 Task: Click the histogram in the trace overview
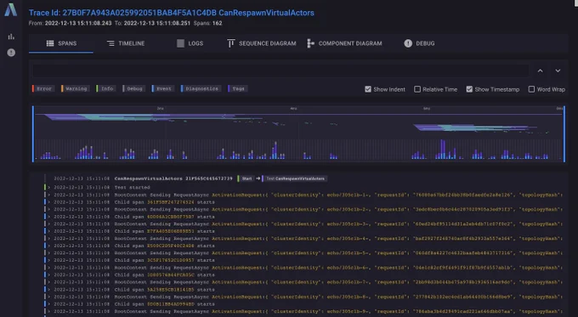point(298,150)
